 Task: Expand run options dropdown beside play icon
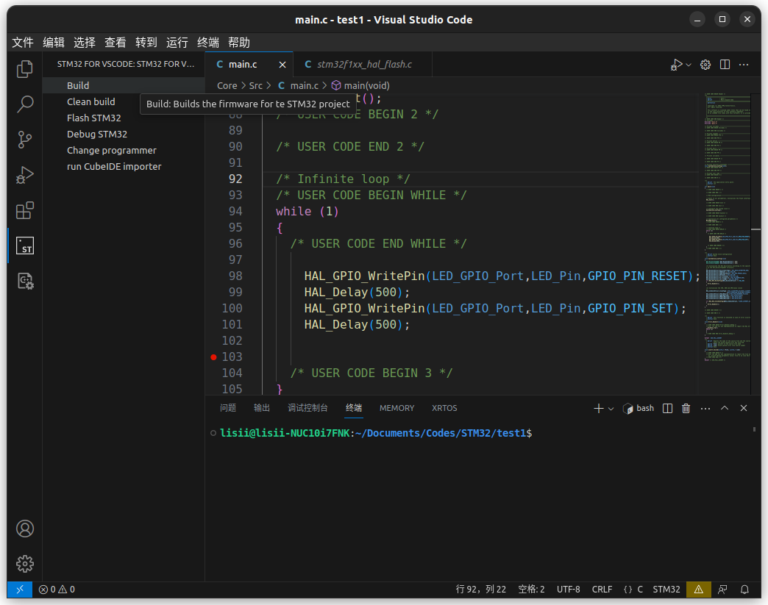(689, 65)
